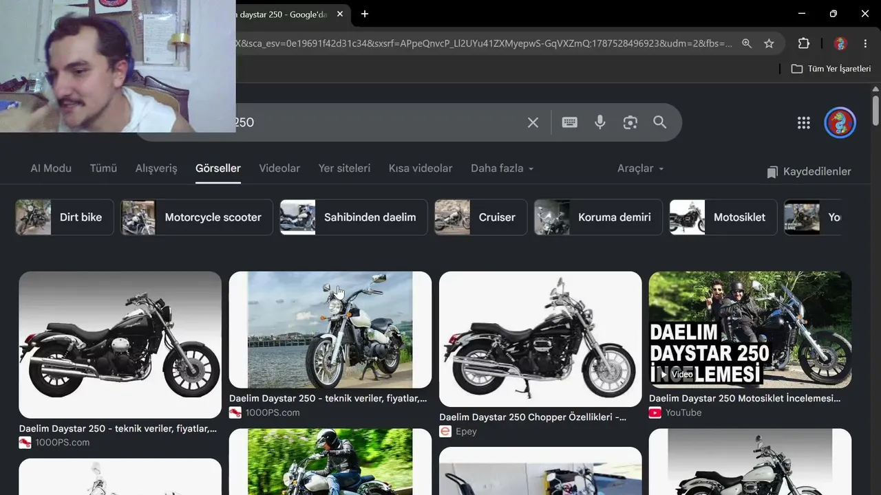This screenshot has height=495, width=881.
Task: Open the Yer siteleri tab
Action: 344,168
